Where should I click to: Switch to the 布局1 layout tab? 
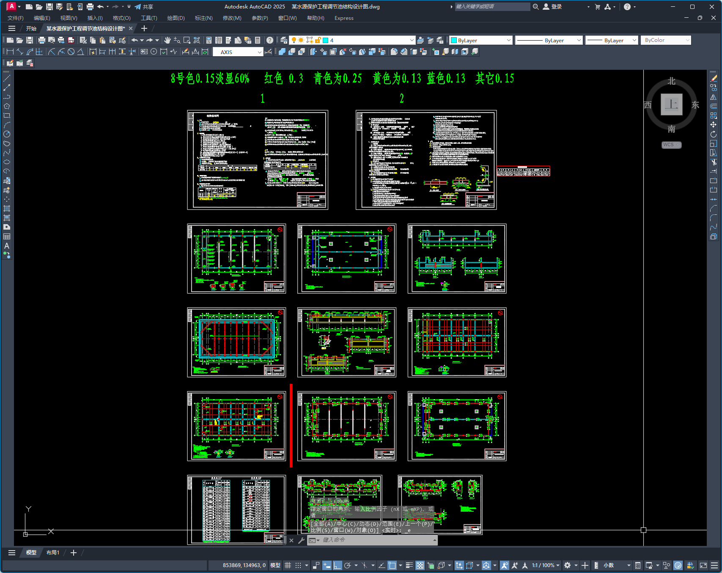click(x=53, y=553)
